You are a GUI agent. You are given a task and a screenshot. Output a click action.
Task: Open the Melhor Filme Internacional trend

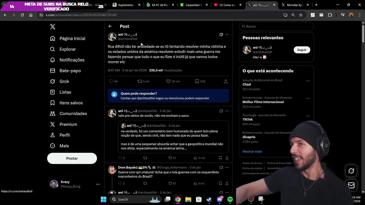point(263,102)
